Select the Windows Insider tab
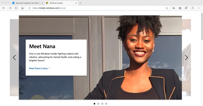This screenshot has height=106, width=203. (x=61, y=3)
